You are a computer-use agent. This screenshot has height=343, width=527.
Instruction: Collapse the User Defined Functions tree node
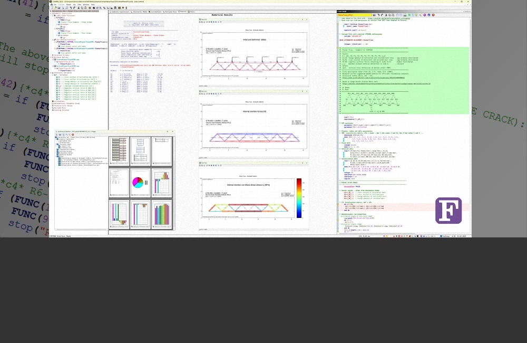[x=53, y=40]
